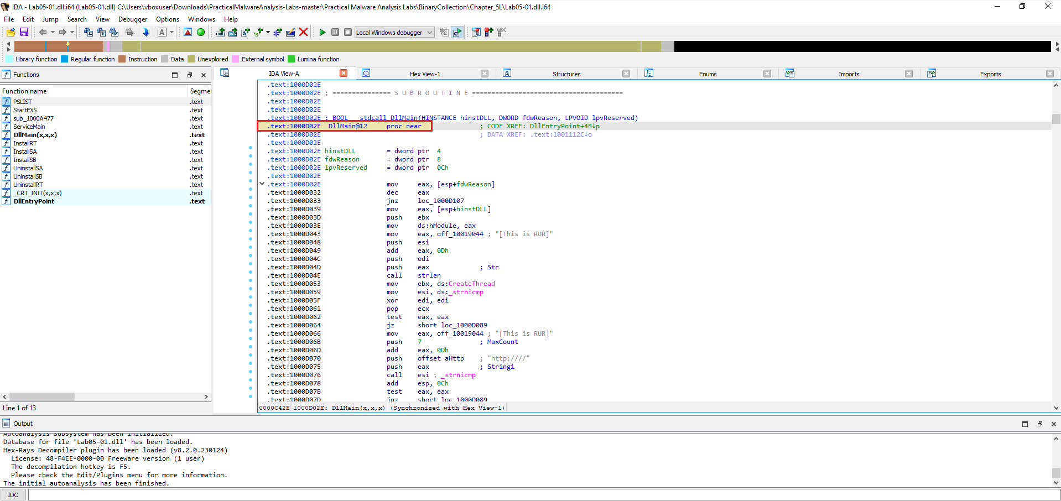Click the green Lumina circle icon
The image size is (1061, 501).
coord(201,32)
